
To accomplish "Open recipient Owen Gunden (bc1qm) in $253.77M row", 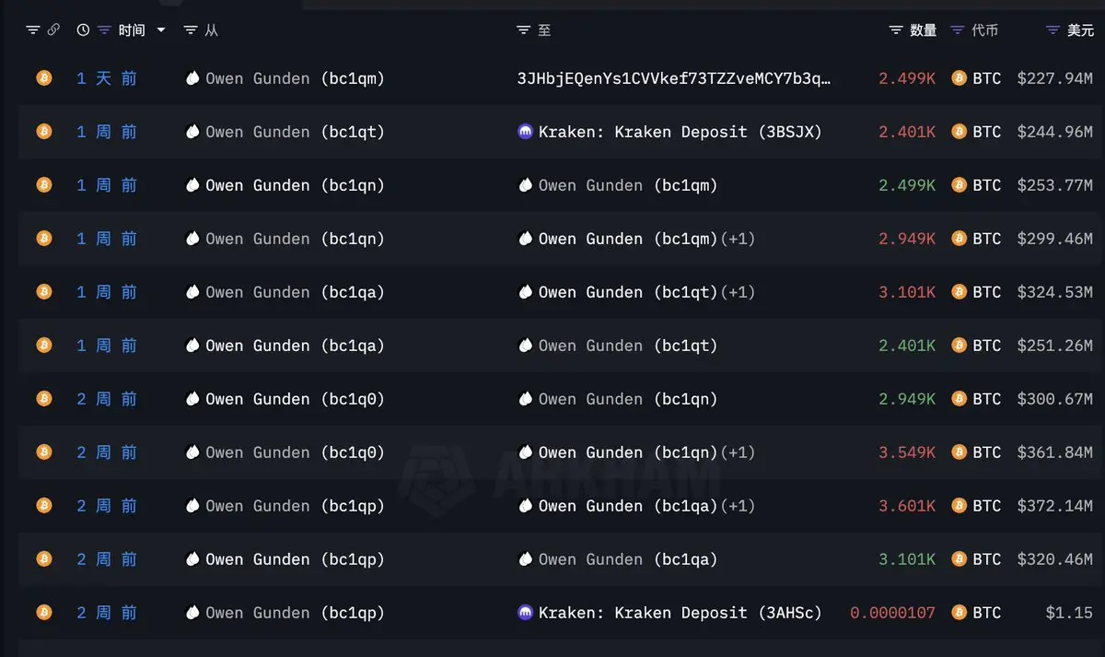I will 628,185.
